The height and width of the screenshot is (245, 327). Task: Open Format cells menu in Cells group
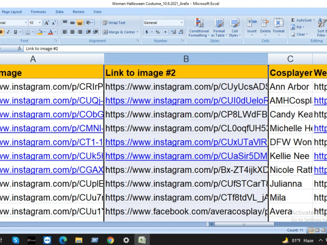279,27
